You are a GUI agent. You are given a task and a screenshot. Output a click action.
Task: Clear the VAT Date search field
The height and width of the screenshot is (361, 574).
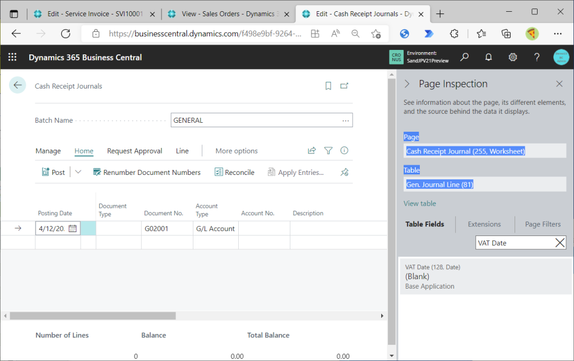click(x=560, y=243)
